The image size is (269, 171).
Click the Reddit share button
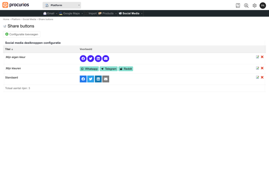[x=126, y=69]
